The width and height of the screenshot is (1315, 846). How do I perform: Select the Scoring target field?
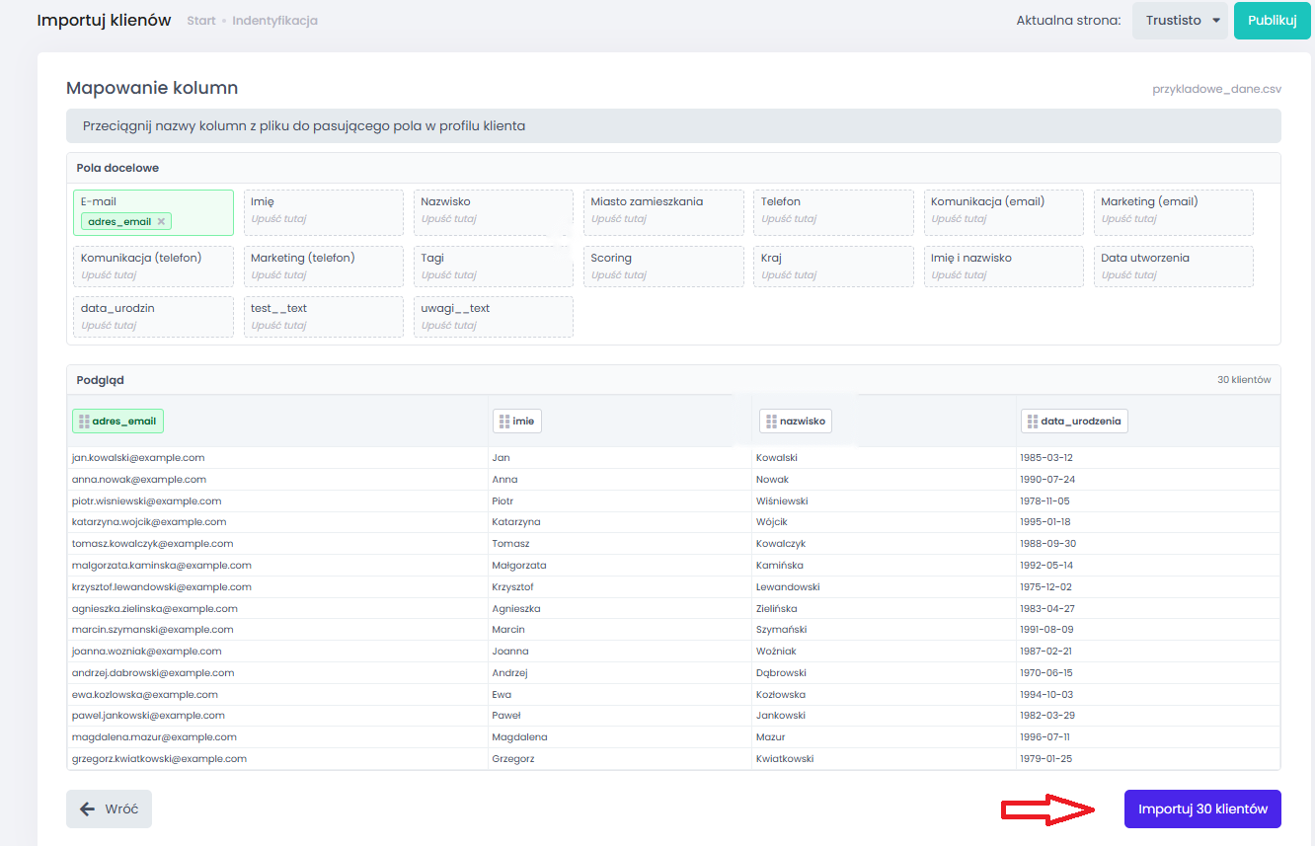[x=663, y=267]
